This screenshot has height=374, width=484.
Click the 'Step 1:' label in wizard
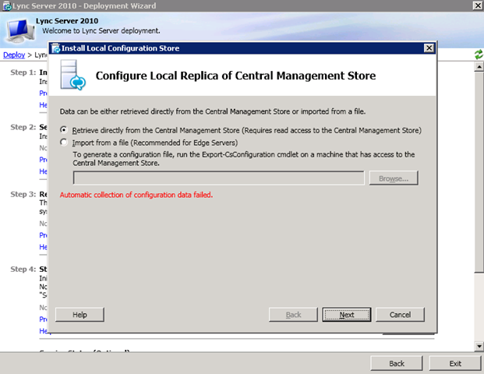click(23, 72)
